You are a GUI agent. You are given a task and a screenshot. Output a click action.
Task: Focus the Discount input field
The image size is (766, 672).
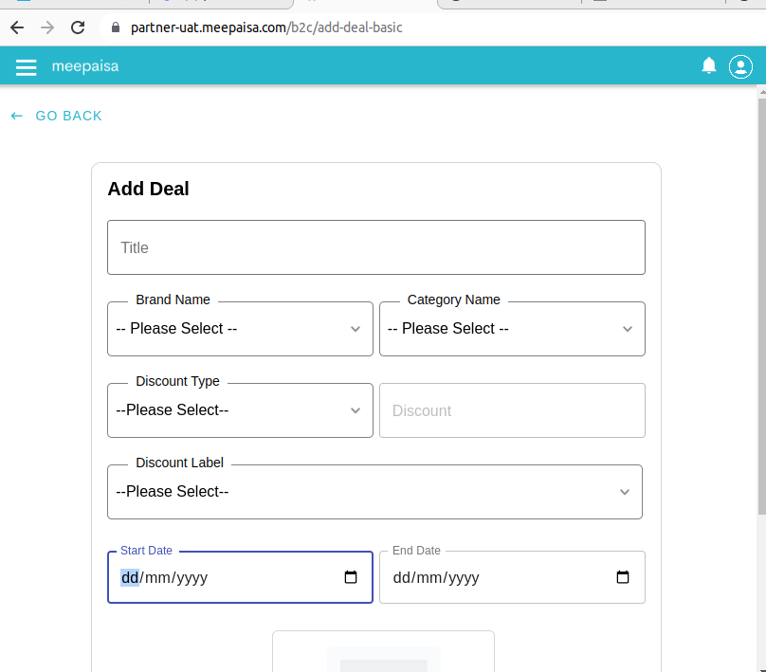512,410
